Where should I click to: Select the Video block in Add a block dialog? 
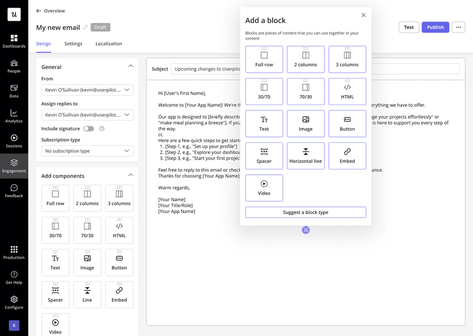point(264,188)
